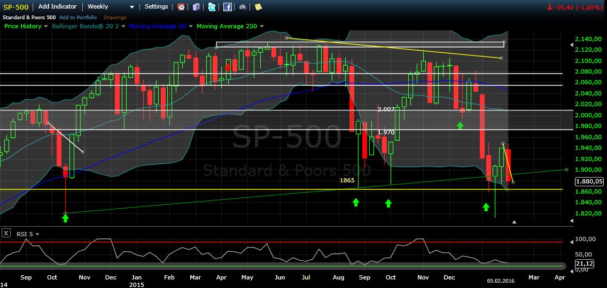Click Add Indicator in the top bar
Viewport: 607px width, 288px height.
pos(57,7)
